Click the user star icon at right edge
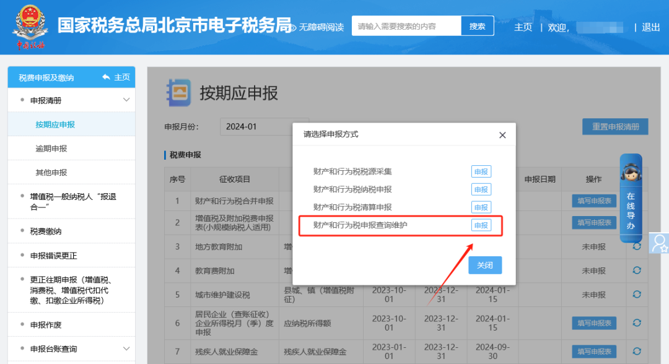This screenshot has height=364, width=669. click(x=659, y=243)
